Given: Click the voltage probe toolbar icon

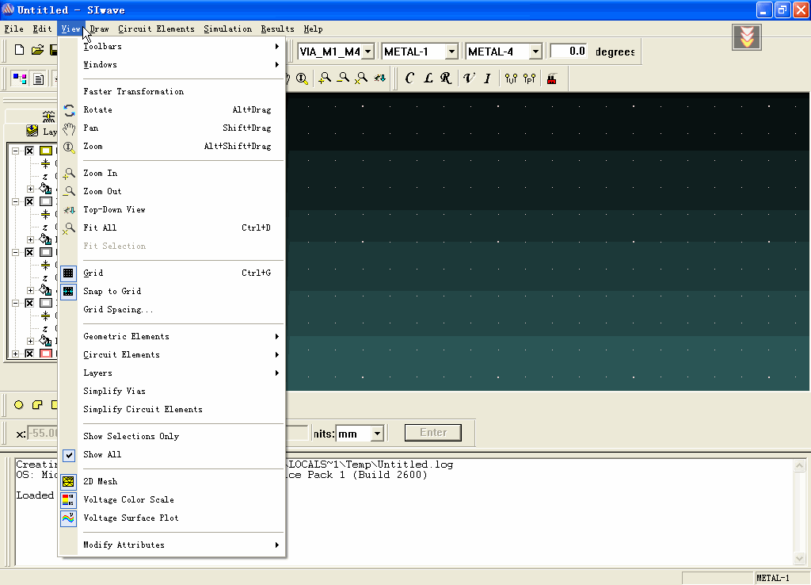Looking at the screenshot, I should tap(511, 78).
